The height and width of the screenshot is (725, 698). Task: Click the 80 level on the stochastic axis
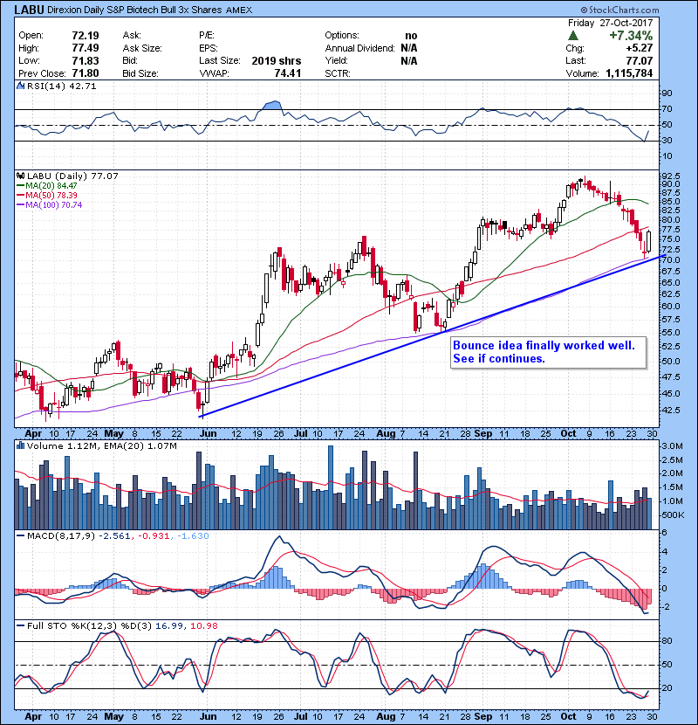pyautogui.click(x=667, y=641)
